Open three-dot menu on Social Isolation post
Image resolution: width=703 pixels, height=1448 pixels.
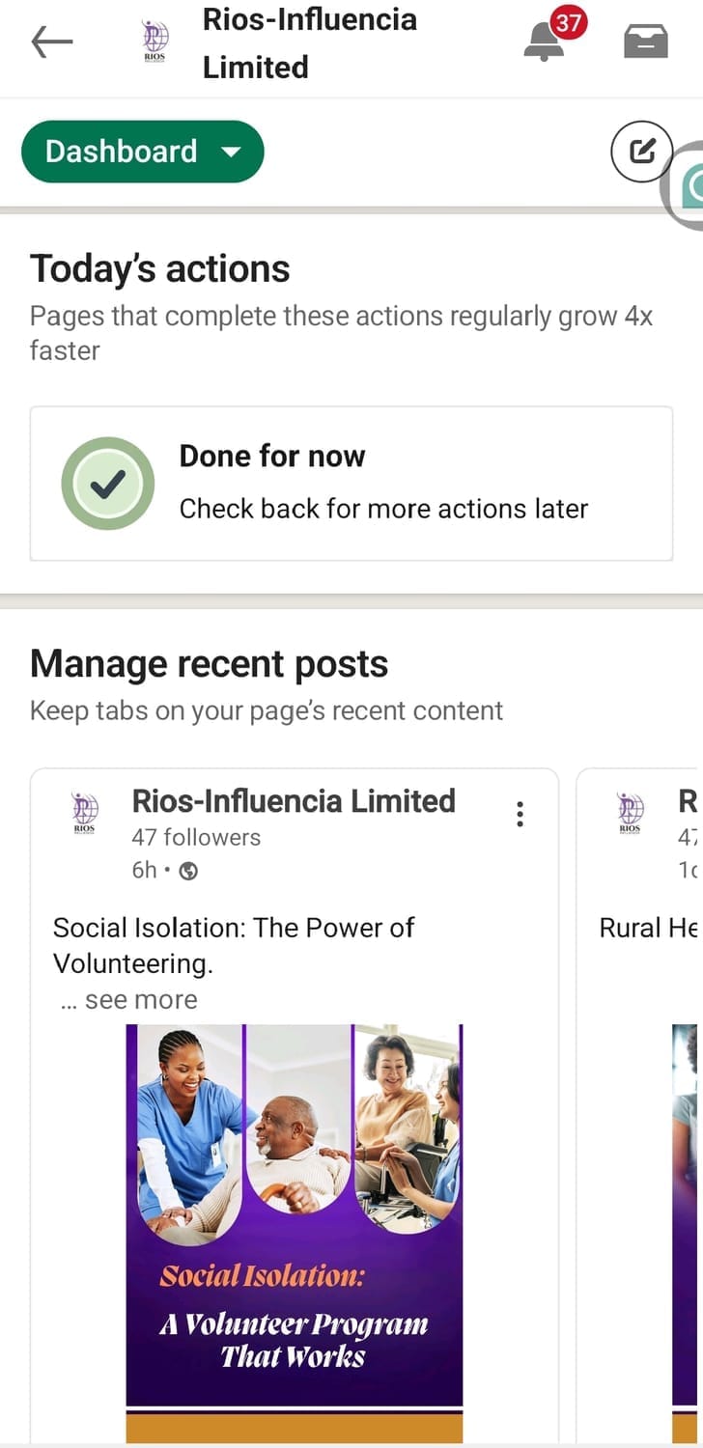pos(520,814)
